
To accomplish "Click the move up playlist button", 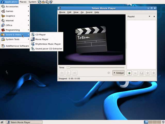I will coord(147,73).
